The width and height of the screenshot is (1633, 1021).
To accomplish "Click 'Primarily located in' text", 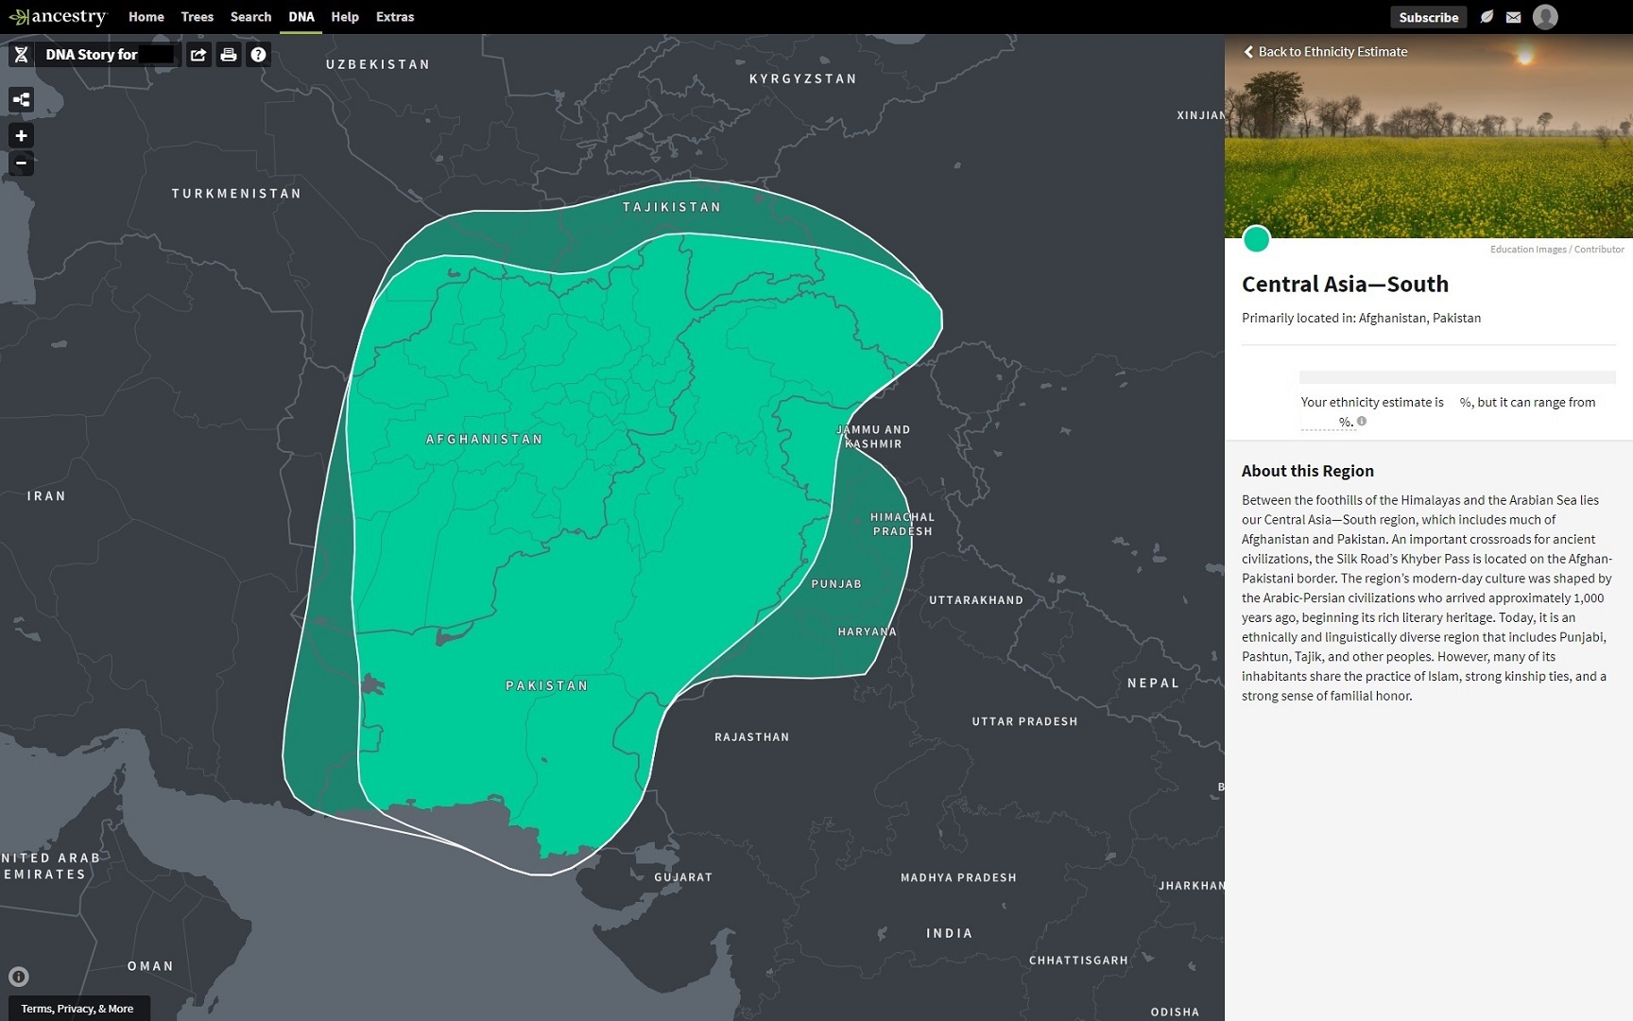I will (x=1298, y=319).
